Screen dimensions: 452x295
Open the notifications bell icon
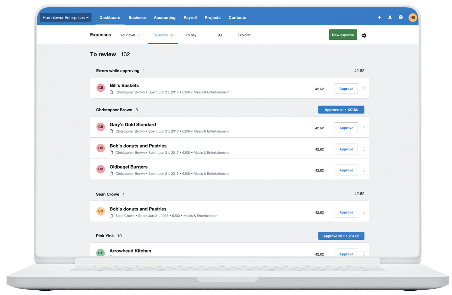tap(390, 17)
